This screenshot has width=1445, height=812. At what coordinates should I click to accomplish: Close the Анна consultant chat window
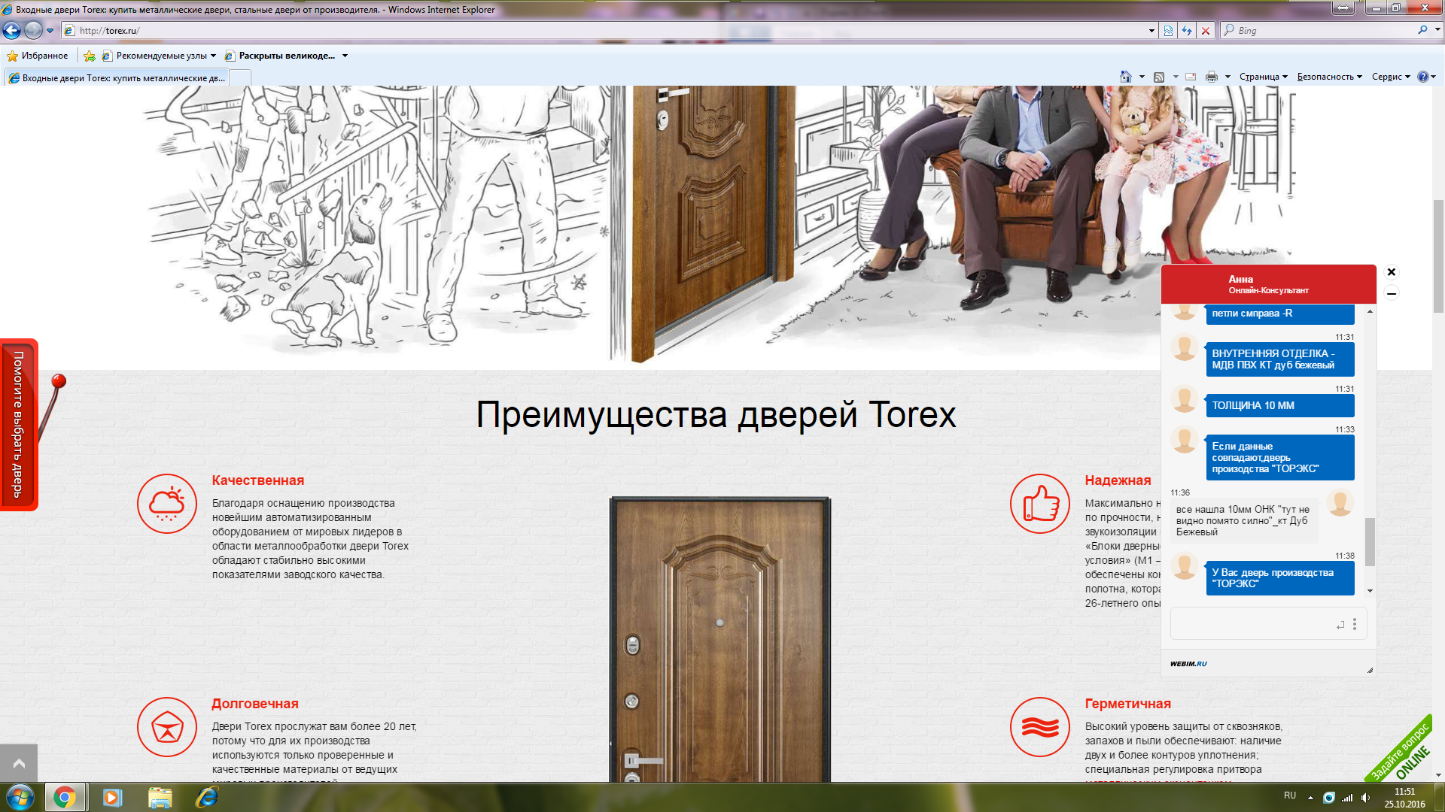click(1392, 272)
